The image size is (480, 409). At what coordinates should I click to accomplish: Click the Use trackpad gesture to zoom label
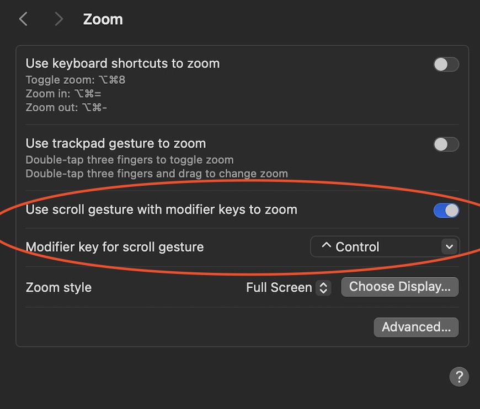[116, 143]
